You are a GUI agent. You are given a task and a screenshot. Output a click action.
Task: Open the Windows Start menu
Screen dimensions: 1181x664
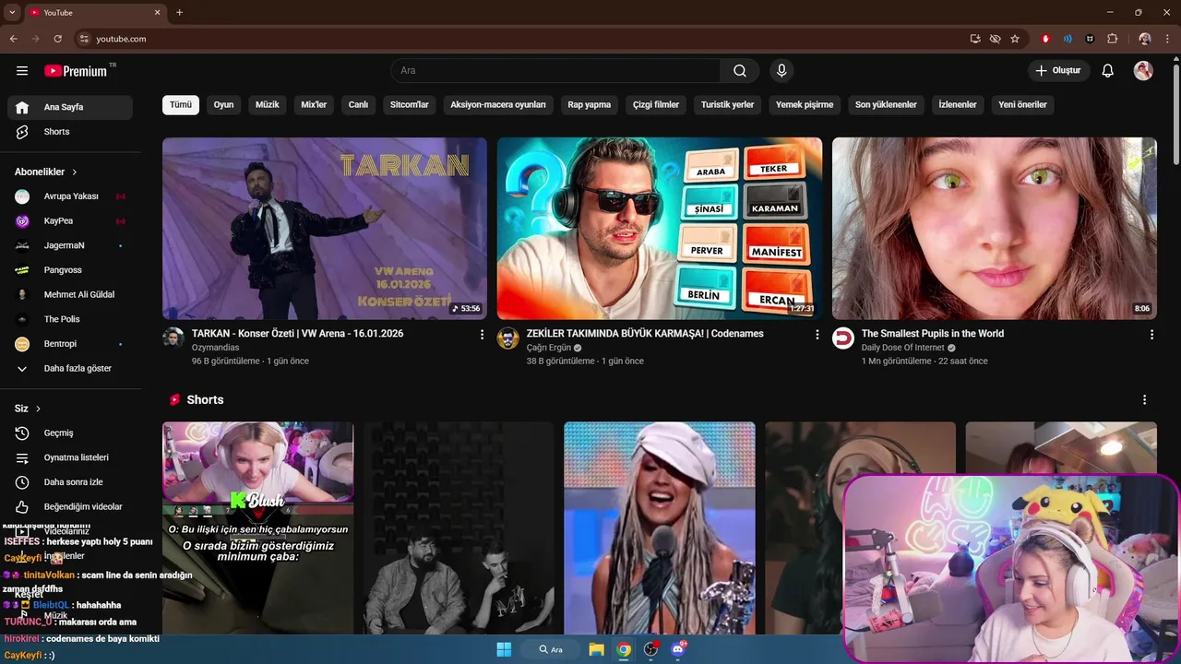click(x=504, y=649)
